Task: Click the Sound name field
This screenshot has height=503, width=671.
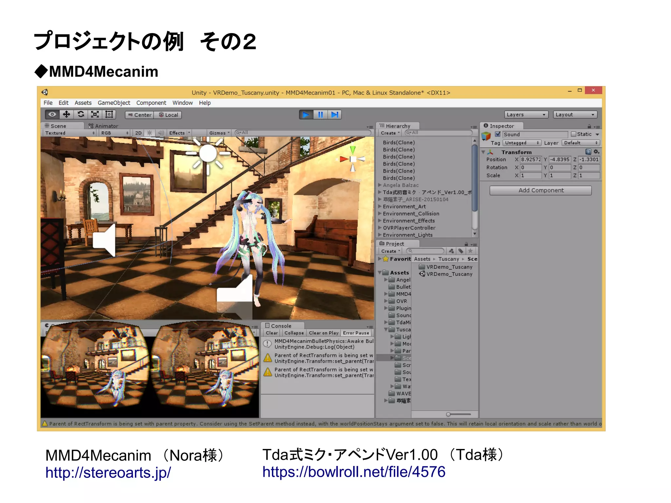Action: click(535, 134)
